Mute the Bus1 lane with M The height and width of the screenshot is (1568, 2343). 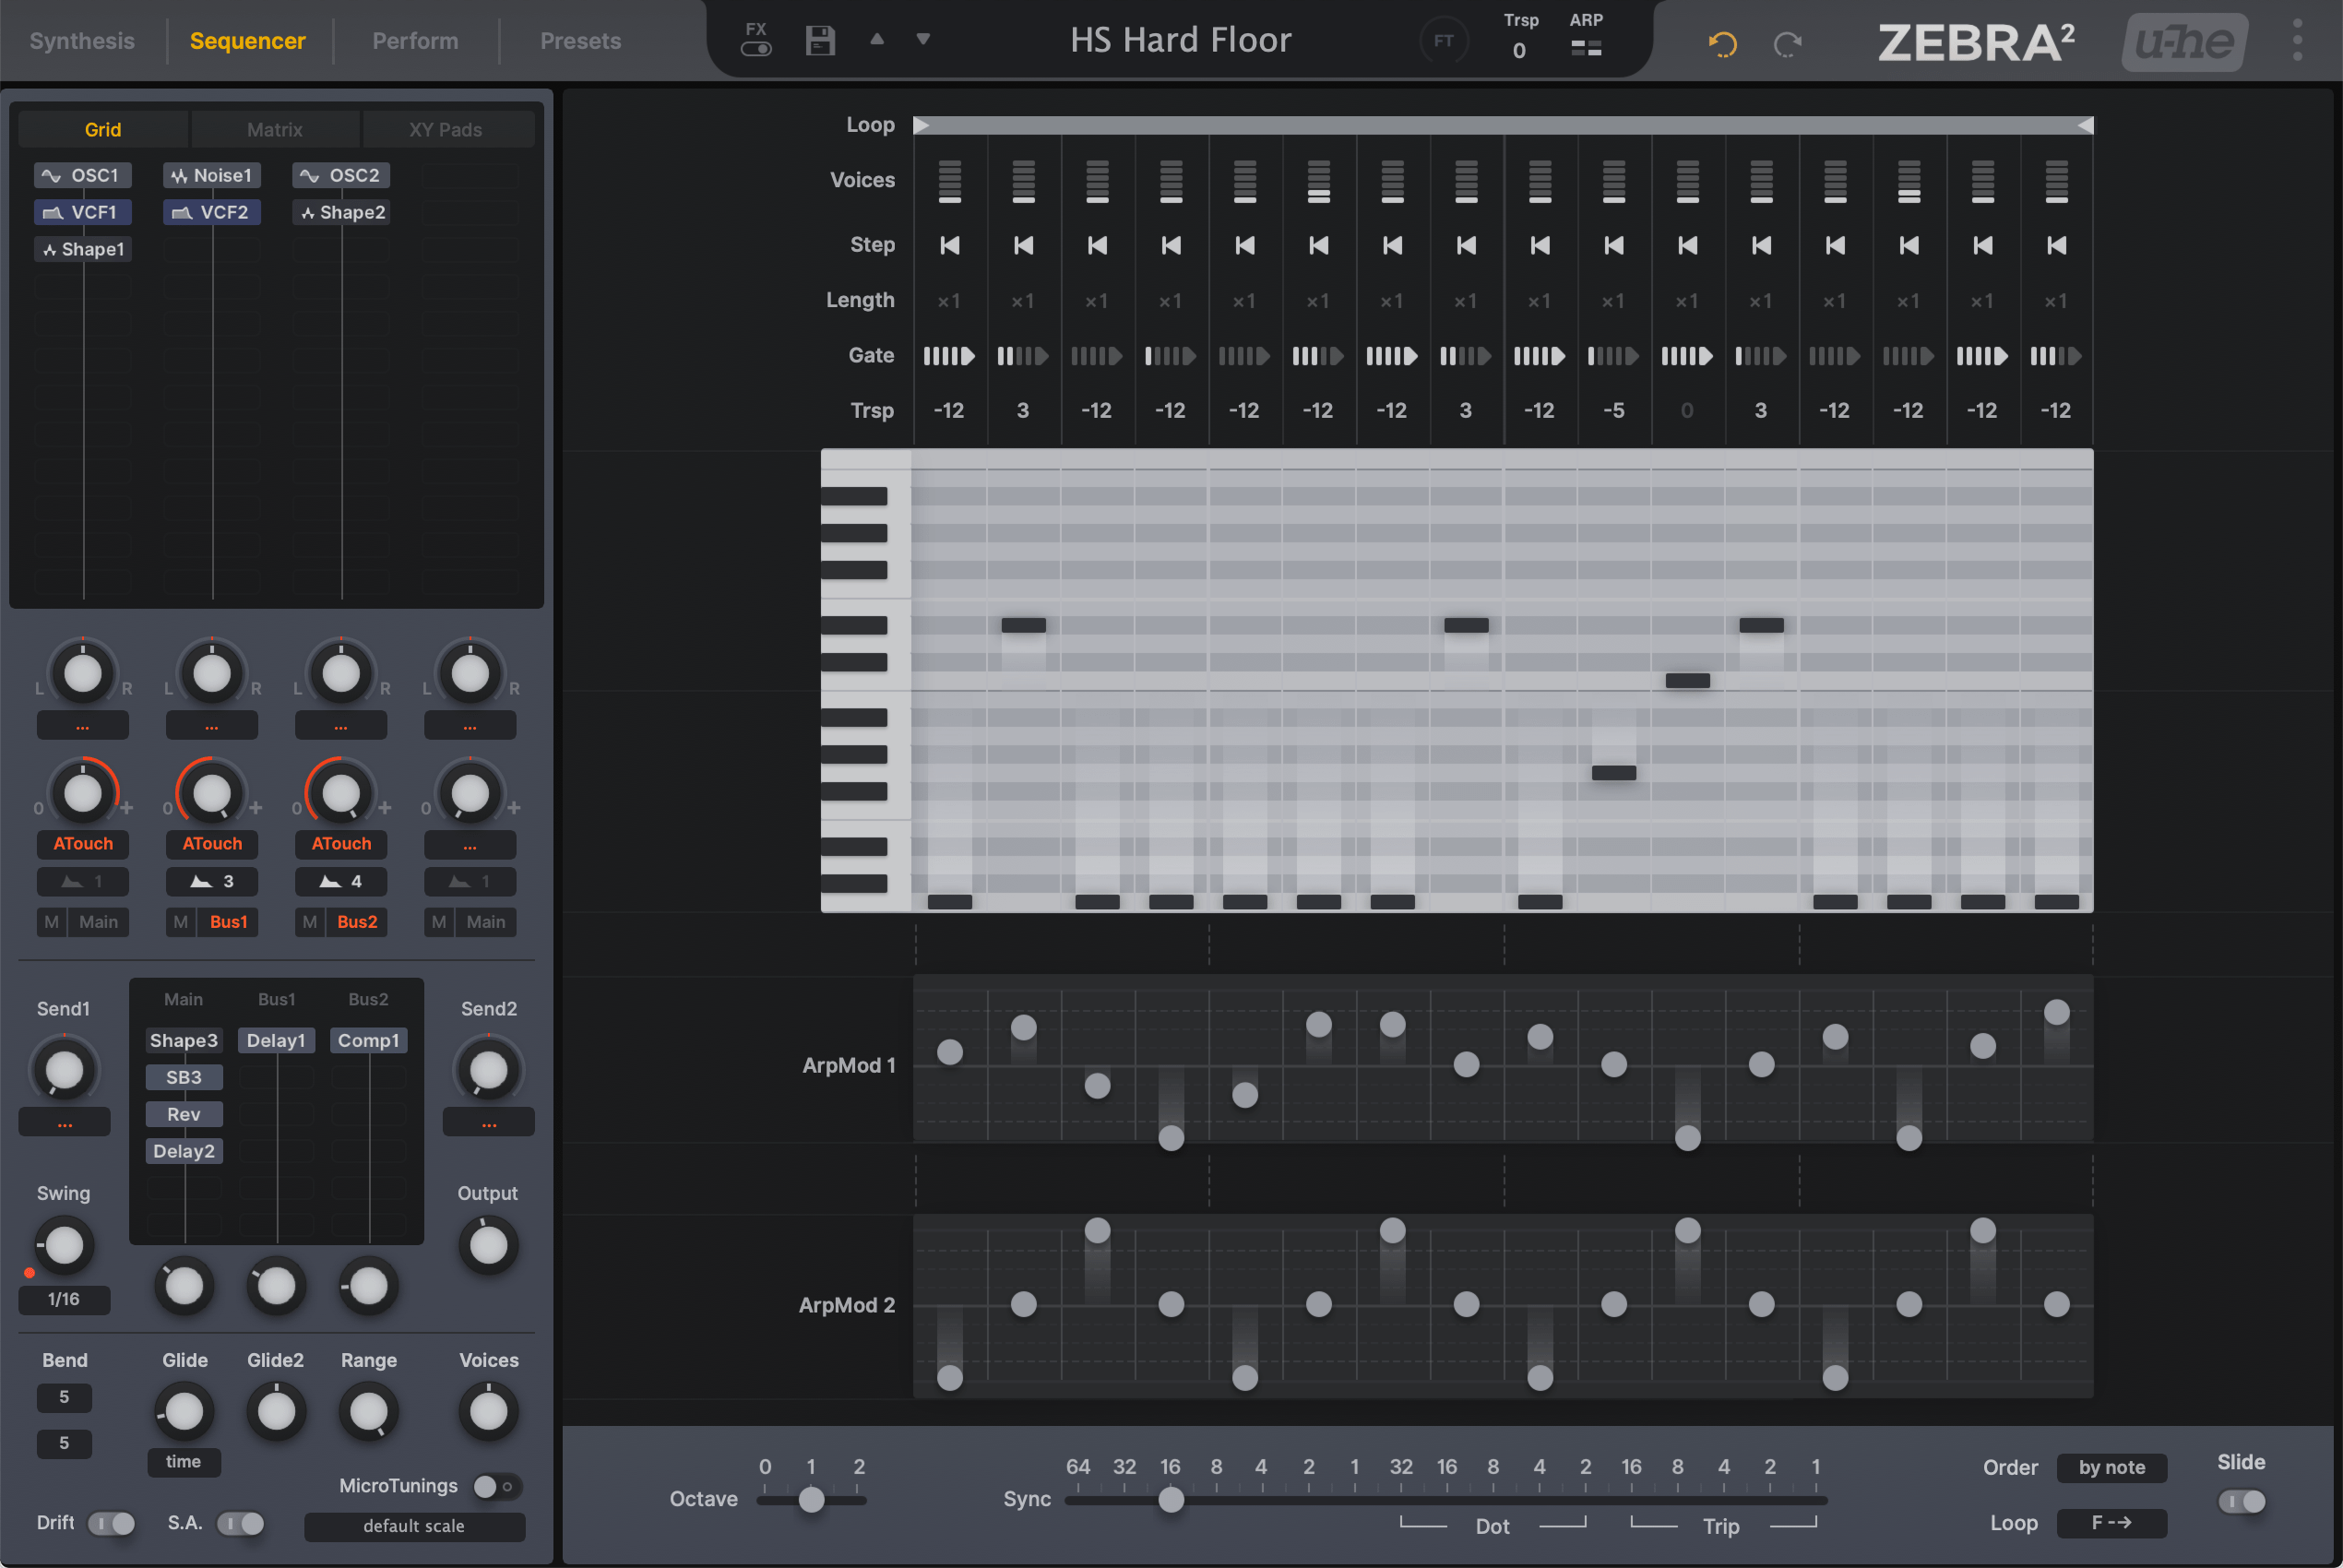(180, 922)
